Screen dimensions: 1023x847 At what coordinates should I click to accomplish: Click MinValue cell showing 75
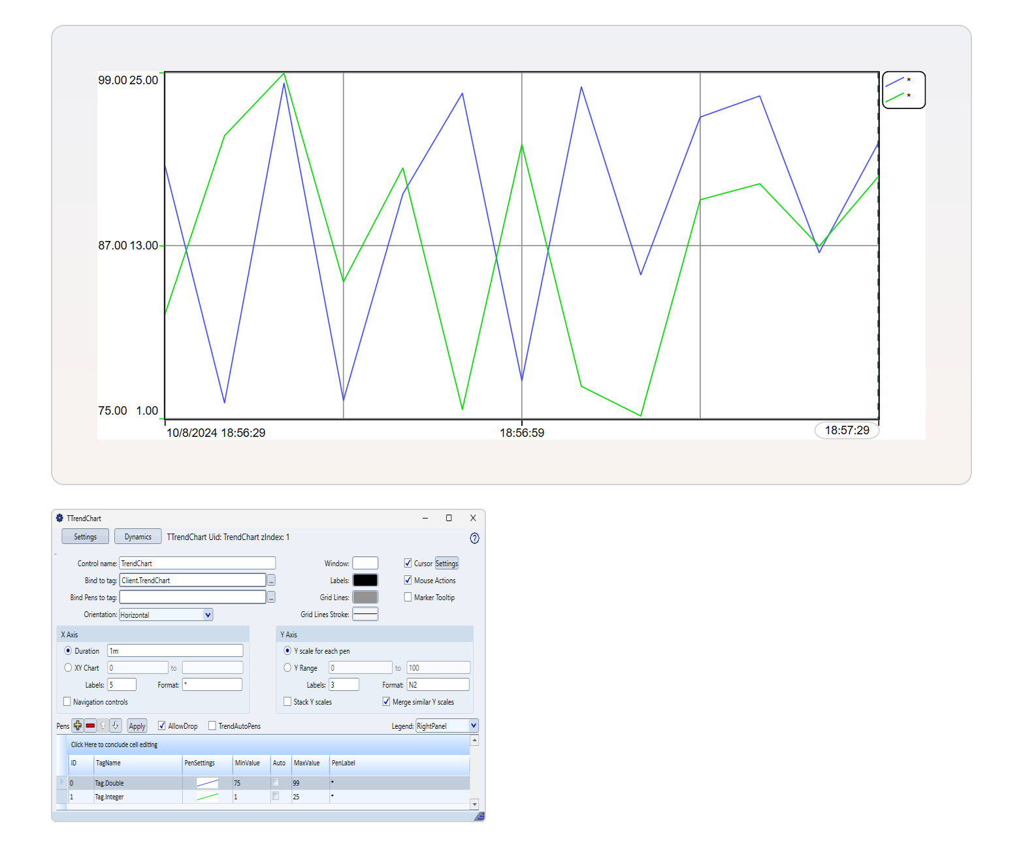(x=252, y=782)
